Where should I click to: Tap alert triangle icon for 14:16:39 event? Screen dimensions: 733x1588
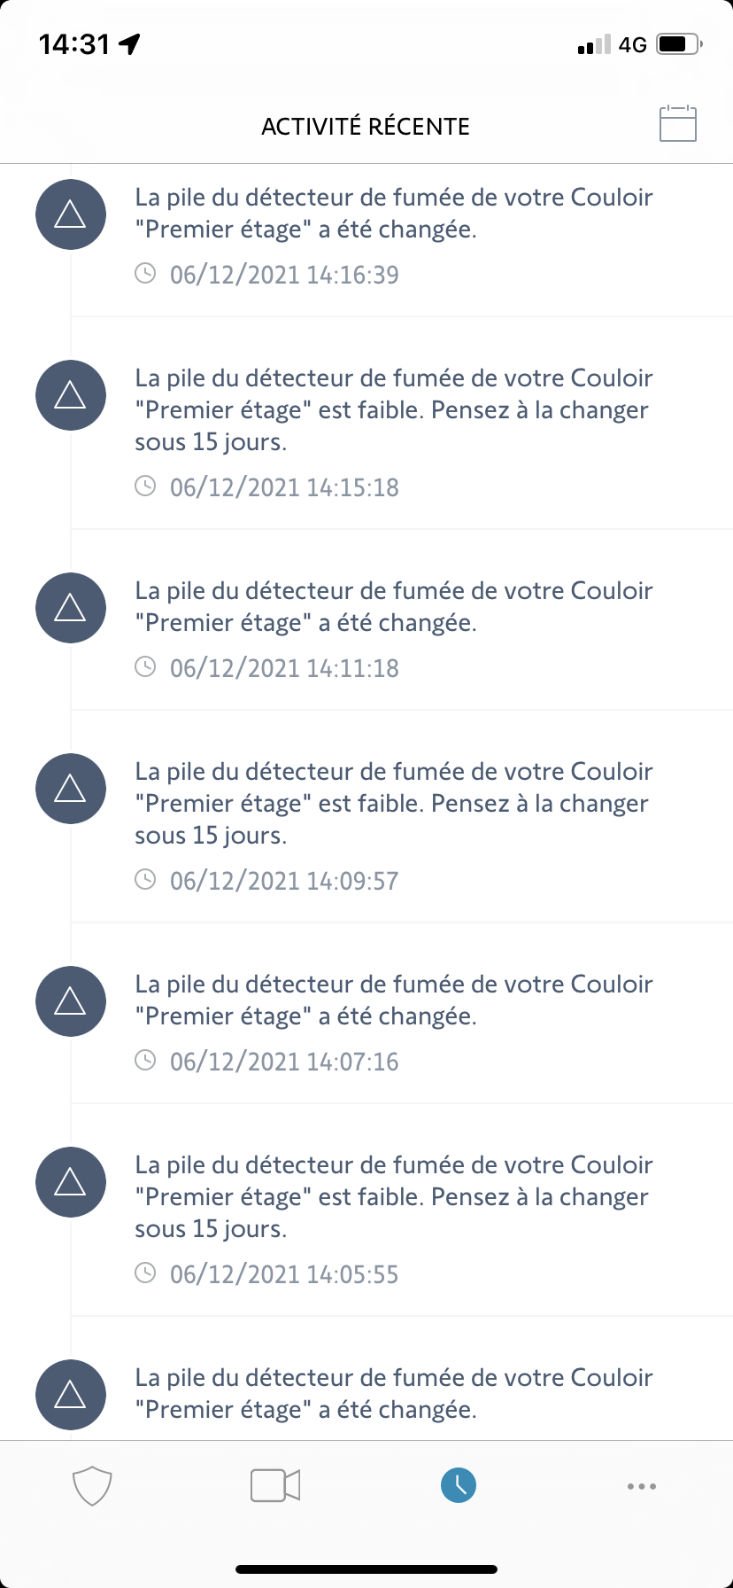71,214
